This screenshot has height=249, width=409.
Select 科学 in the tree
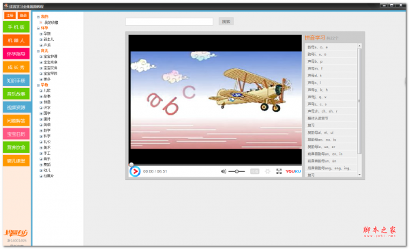(x=47, y=136)
